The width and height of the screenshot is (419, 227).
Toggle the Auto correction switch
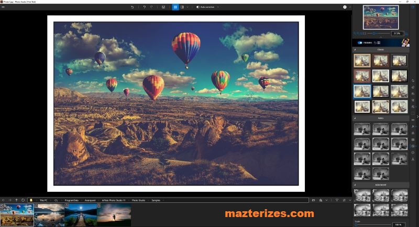coord(198,7)
